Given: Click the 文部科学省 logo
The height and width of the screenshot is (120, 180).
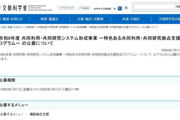Looking at the screenshot, I should coord(26,8).
